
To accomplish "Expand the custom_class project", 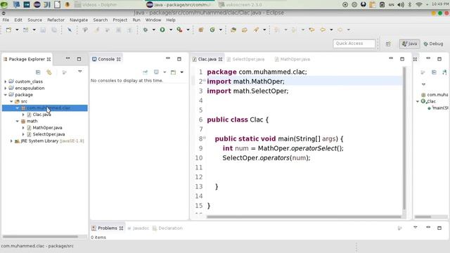I will [x=5, y=82].
